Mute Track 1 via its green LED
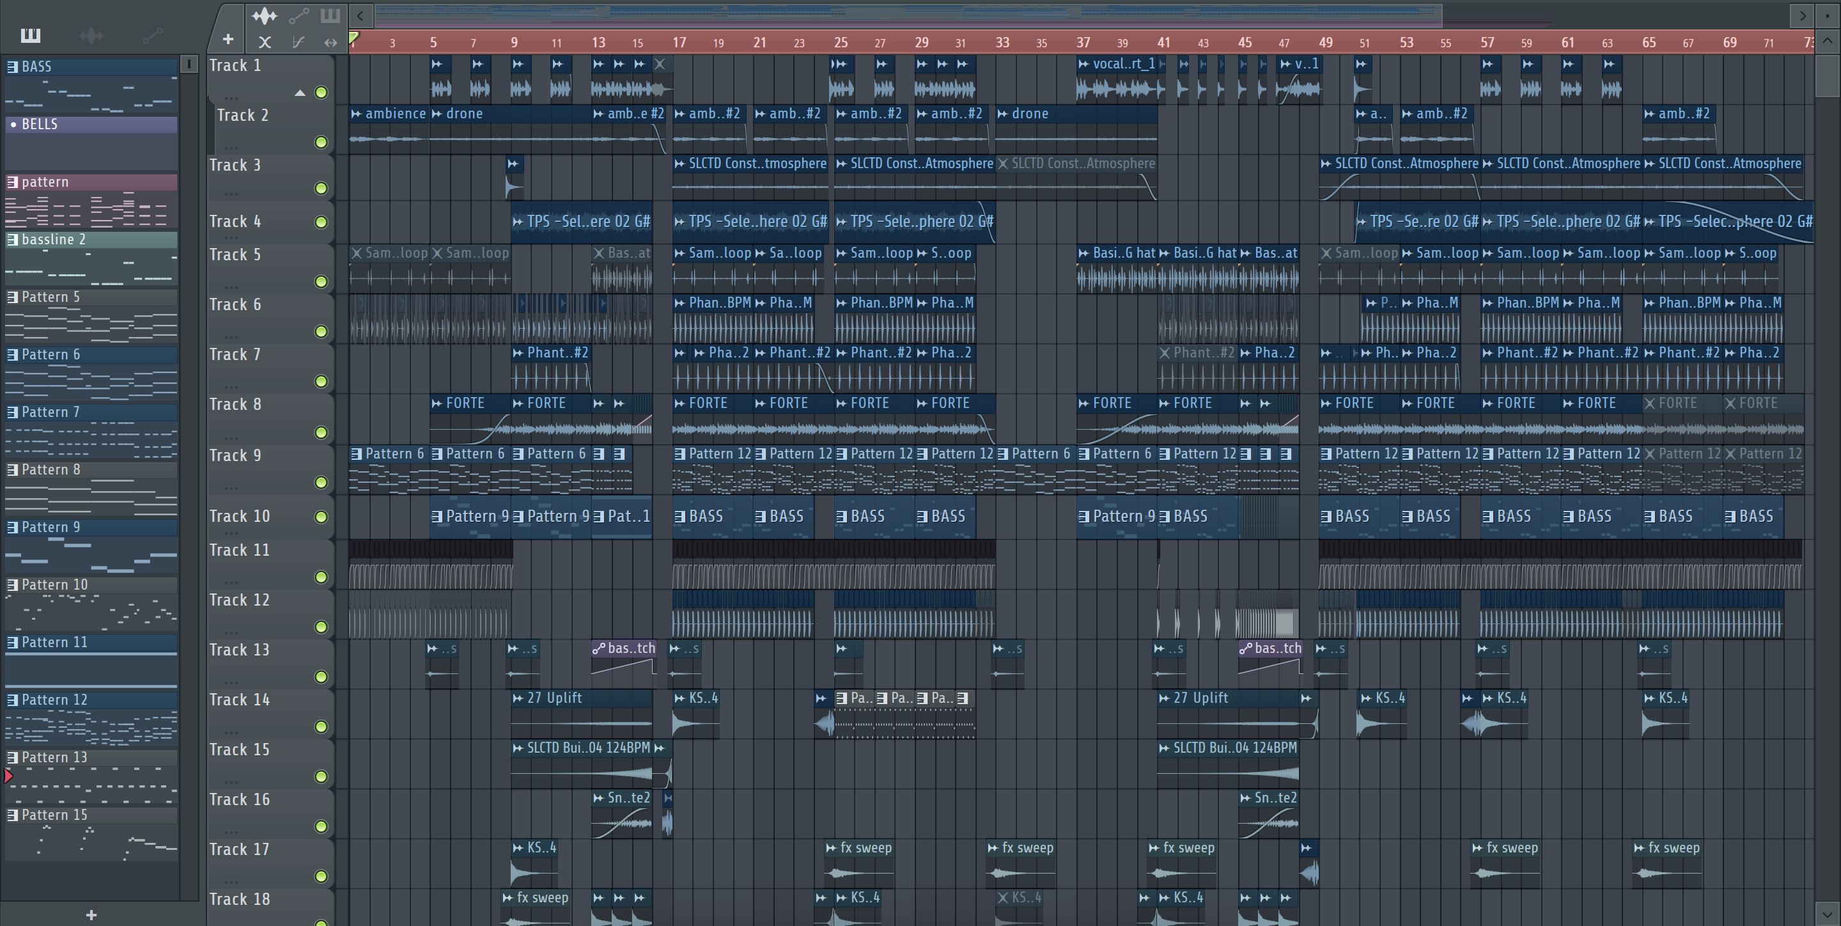 pos(322,92)
